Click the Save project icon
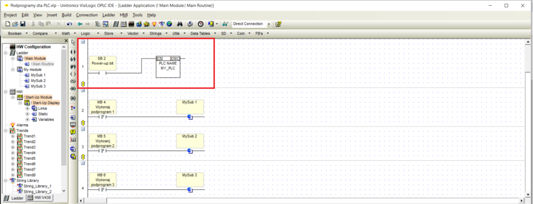 (x=23, y=24)
